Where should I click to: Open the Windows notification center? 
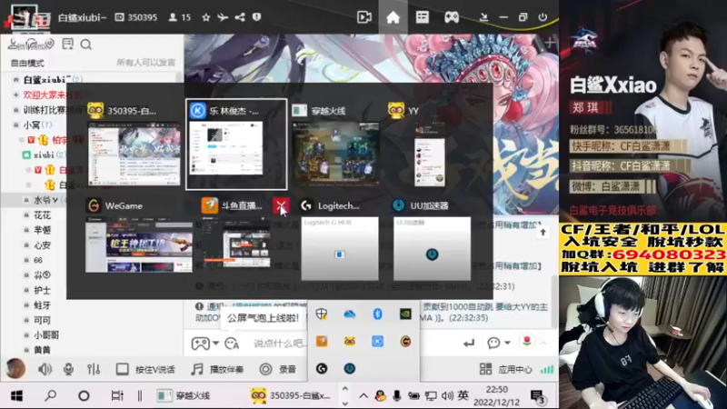point(538,396)
